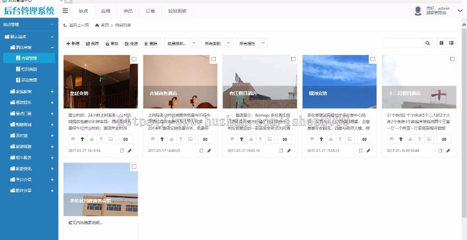Click the 首页 breadcrumb link
Screen dimensions: 467x240
[x=105, y=25]
